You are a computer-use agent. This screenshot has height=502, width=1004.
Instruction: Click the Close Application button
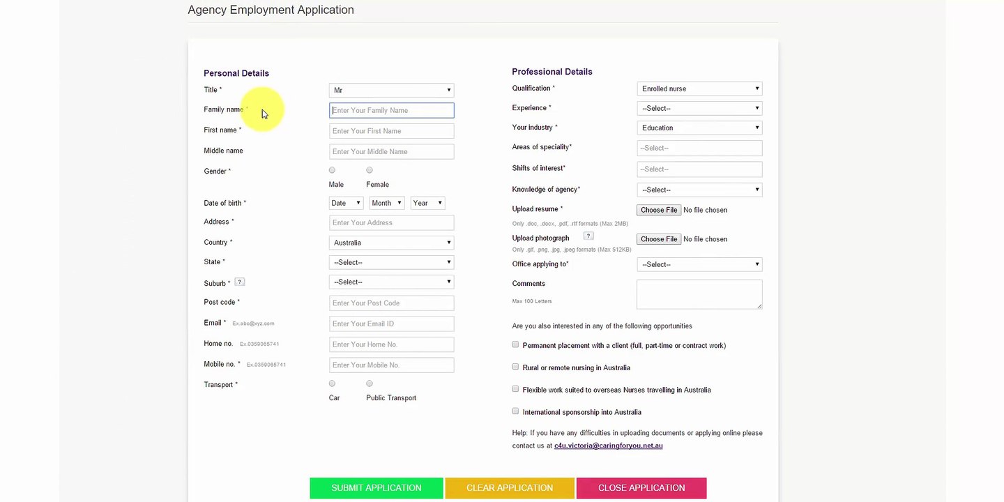pos(641,488)
